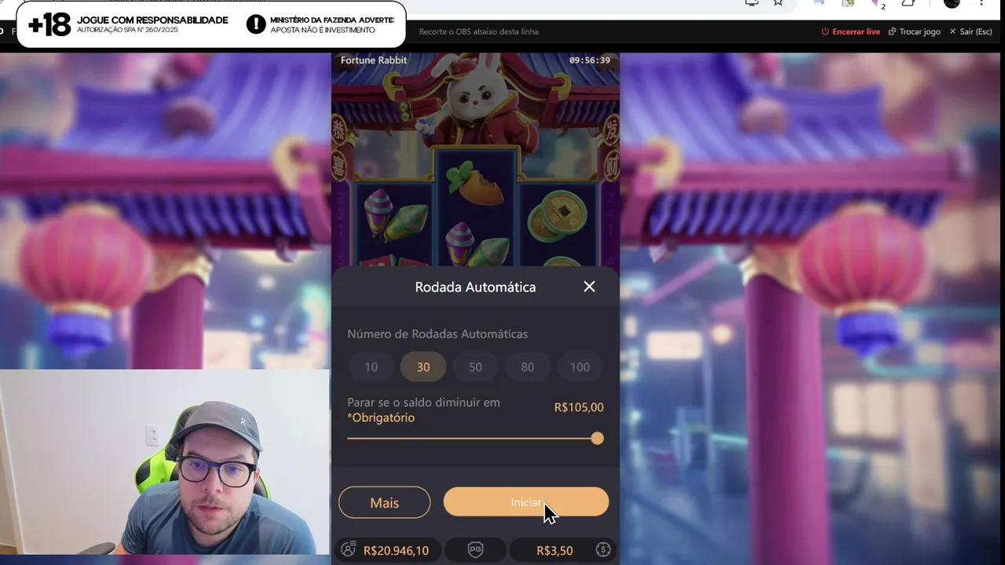The height and width of the screenshot is (565, 1005).
Task: Click the 'Recorte o OBS abaixo desta linha' text
Action: [479, 31]
